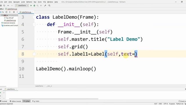The height and width of the screenshot is (105, 186).
Task: Click the __init__() breadcrumb below the editor
Action: pyautogui.click(x=49, y=86)
